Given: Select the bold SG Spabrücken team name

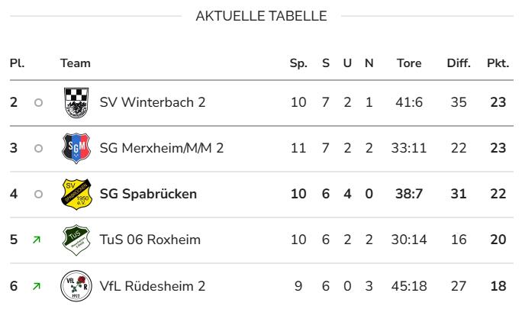Looking at the screenshot, I should pos(148,194).
